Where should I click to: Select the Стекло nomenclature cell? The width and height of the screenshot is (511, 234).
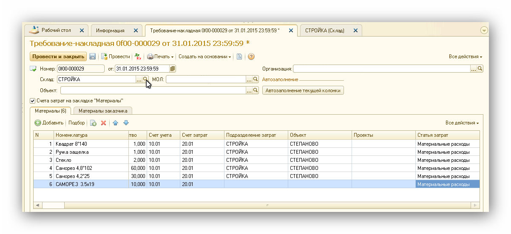(x=91, y=160)
